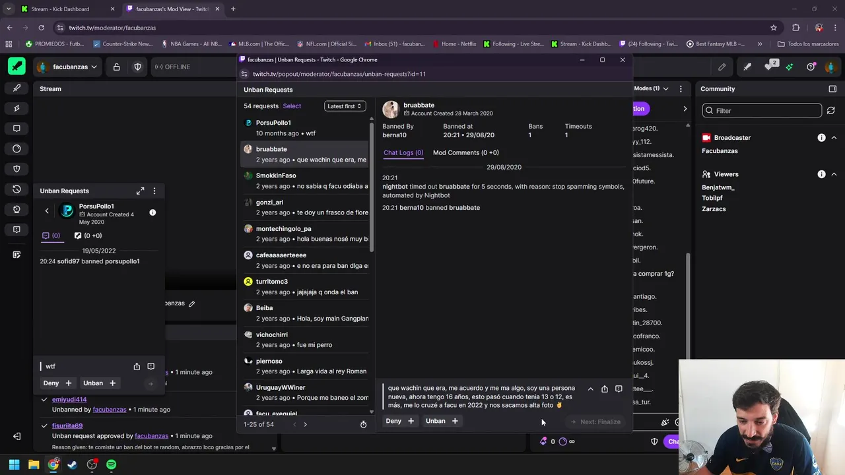Toggle the Shield Mode icon in the top bar
Screen dimensions: 845x475
(x=137, y=67)
